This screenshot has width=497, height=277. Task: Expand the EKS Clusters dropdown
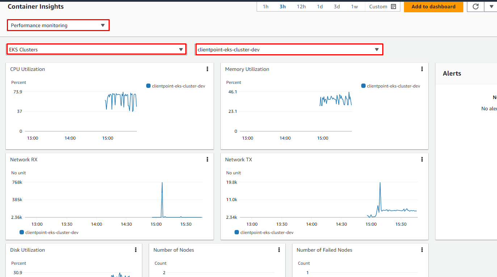(96, 49)
